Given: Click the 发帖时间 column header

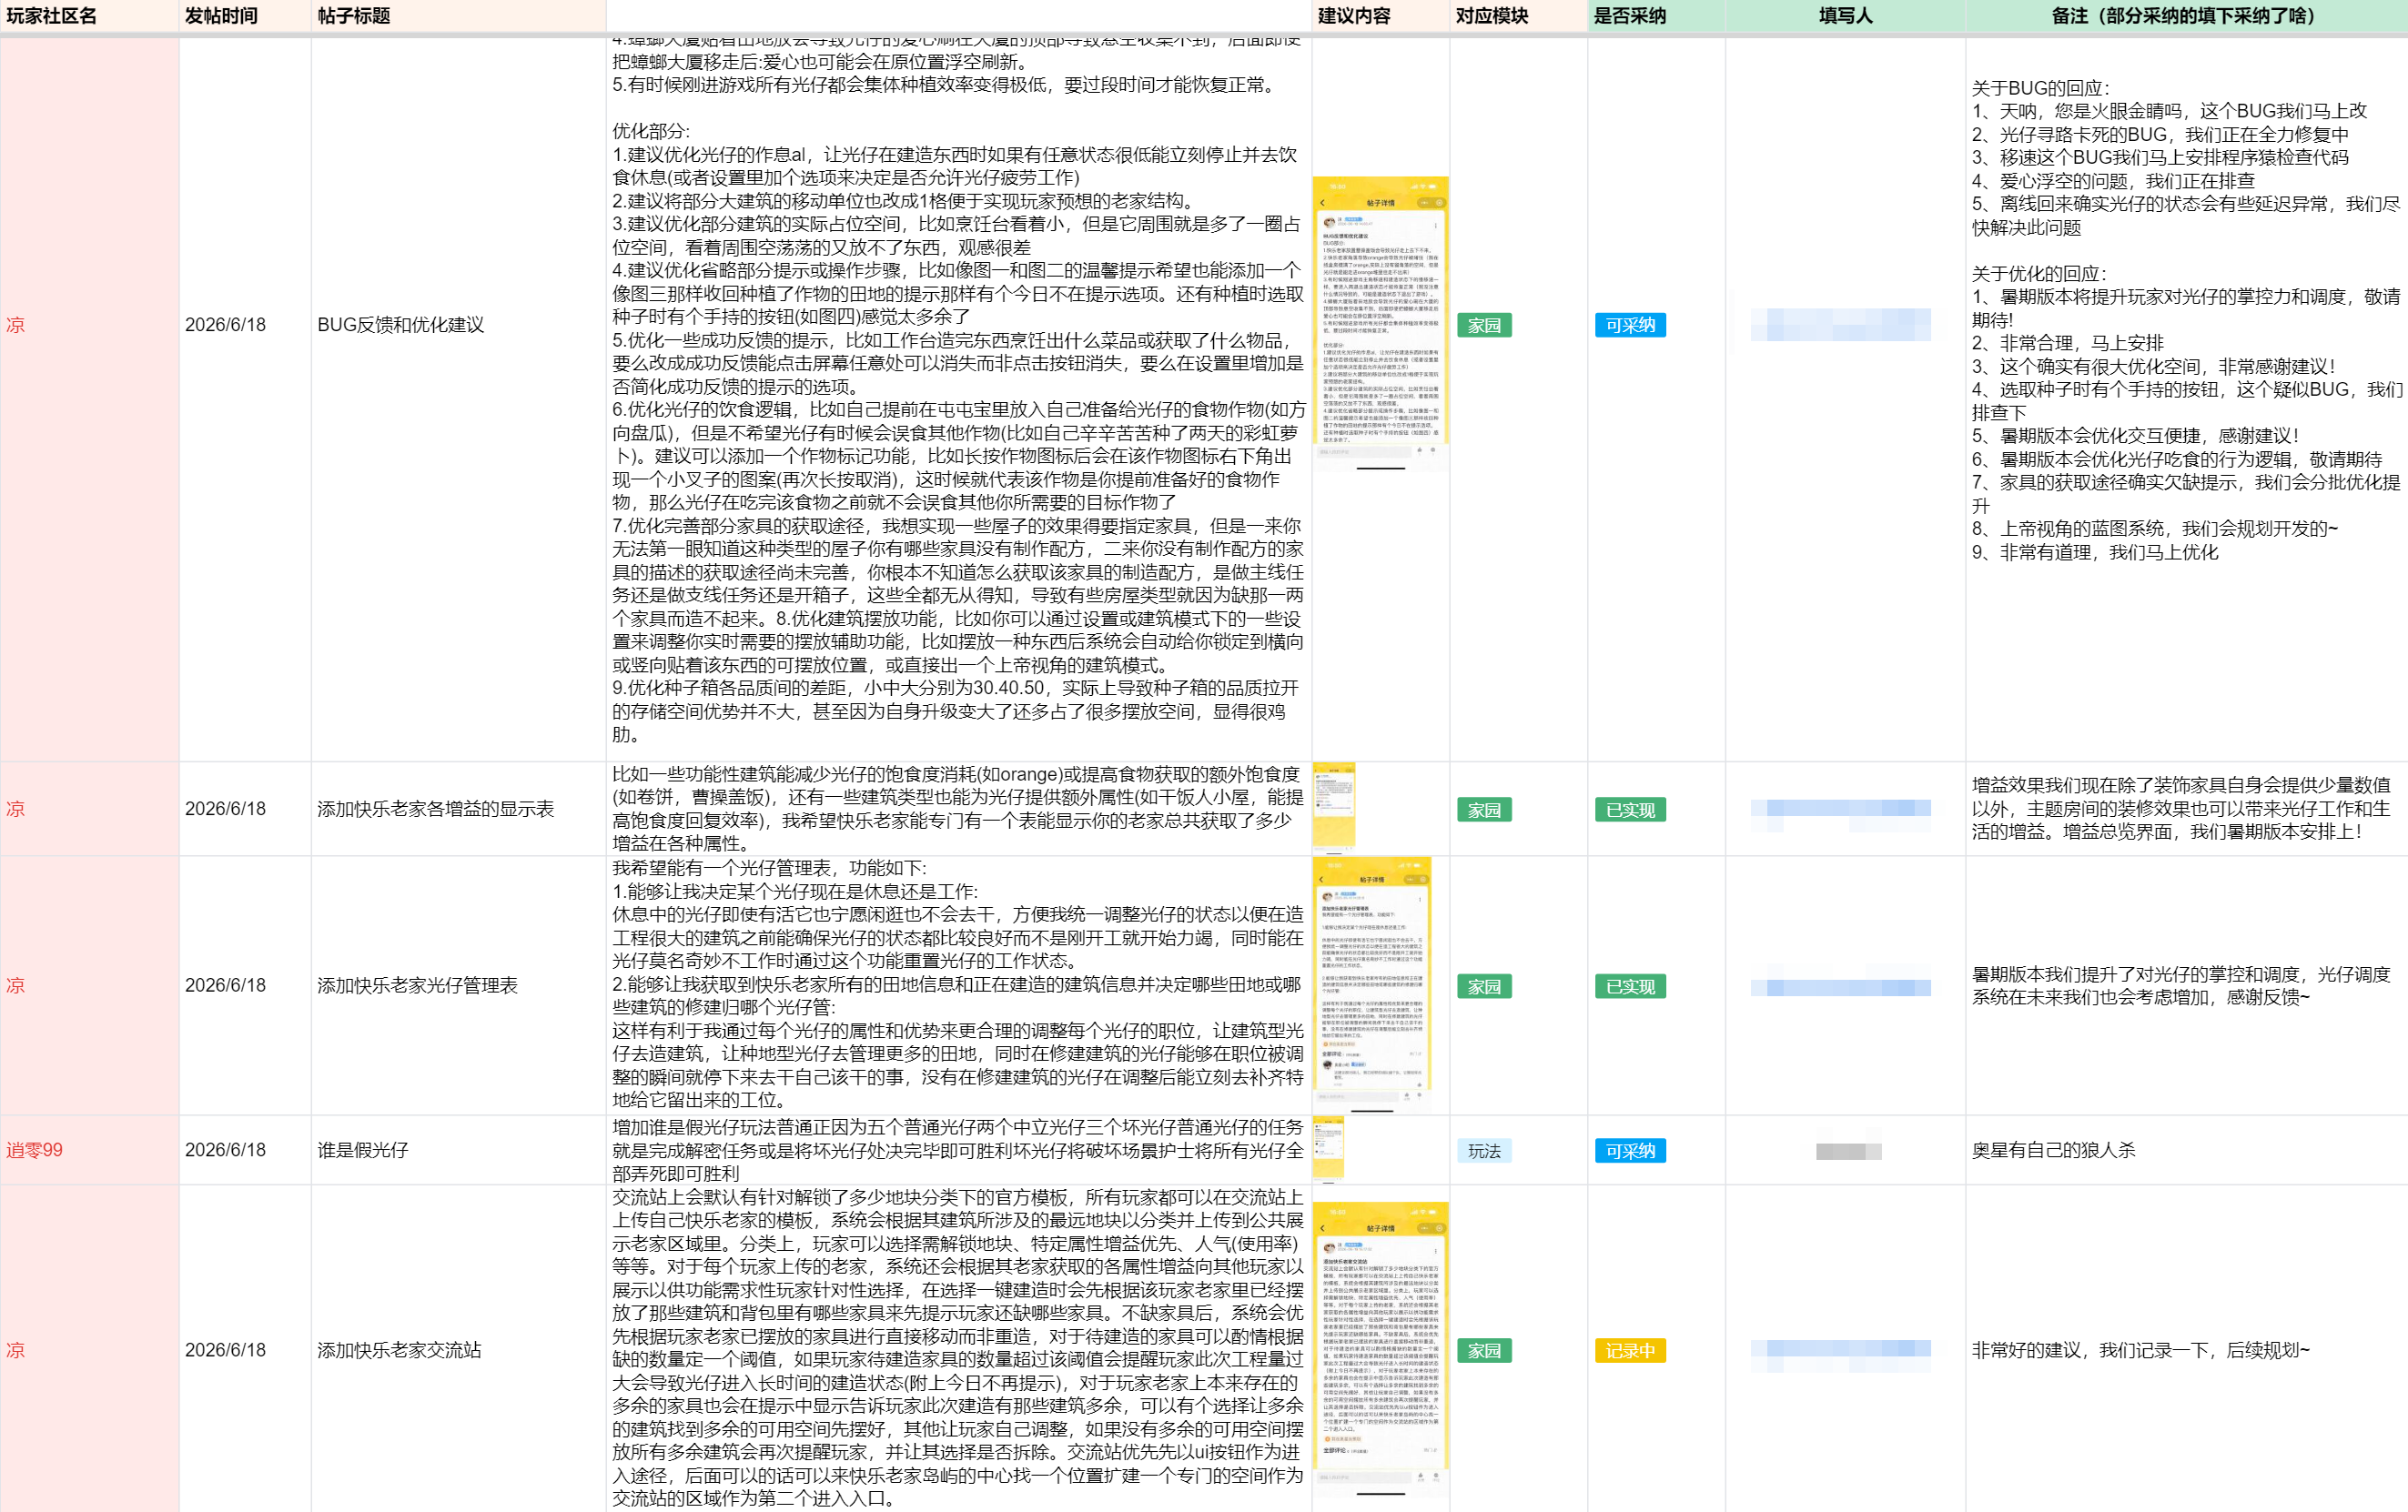Looking at the screenshot, I should (x=245, y=16).
